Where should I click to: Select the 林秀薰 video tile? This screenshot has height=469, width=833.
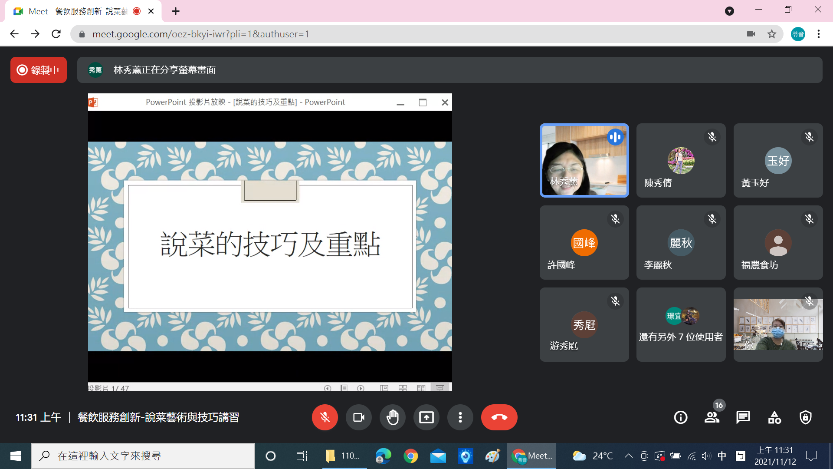(584, 160)
